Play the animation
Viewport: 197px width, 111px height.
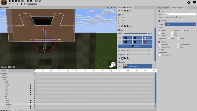18,4
